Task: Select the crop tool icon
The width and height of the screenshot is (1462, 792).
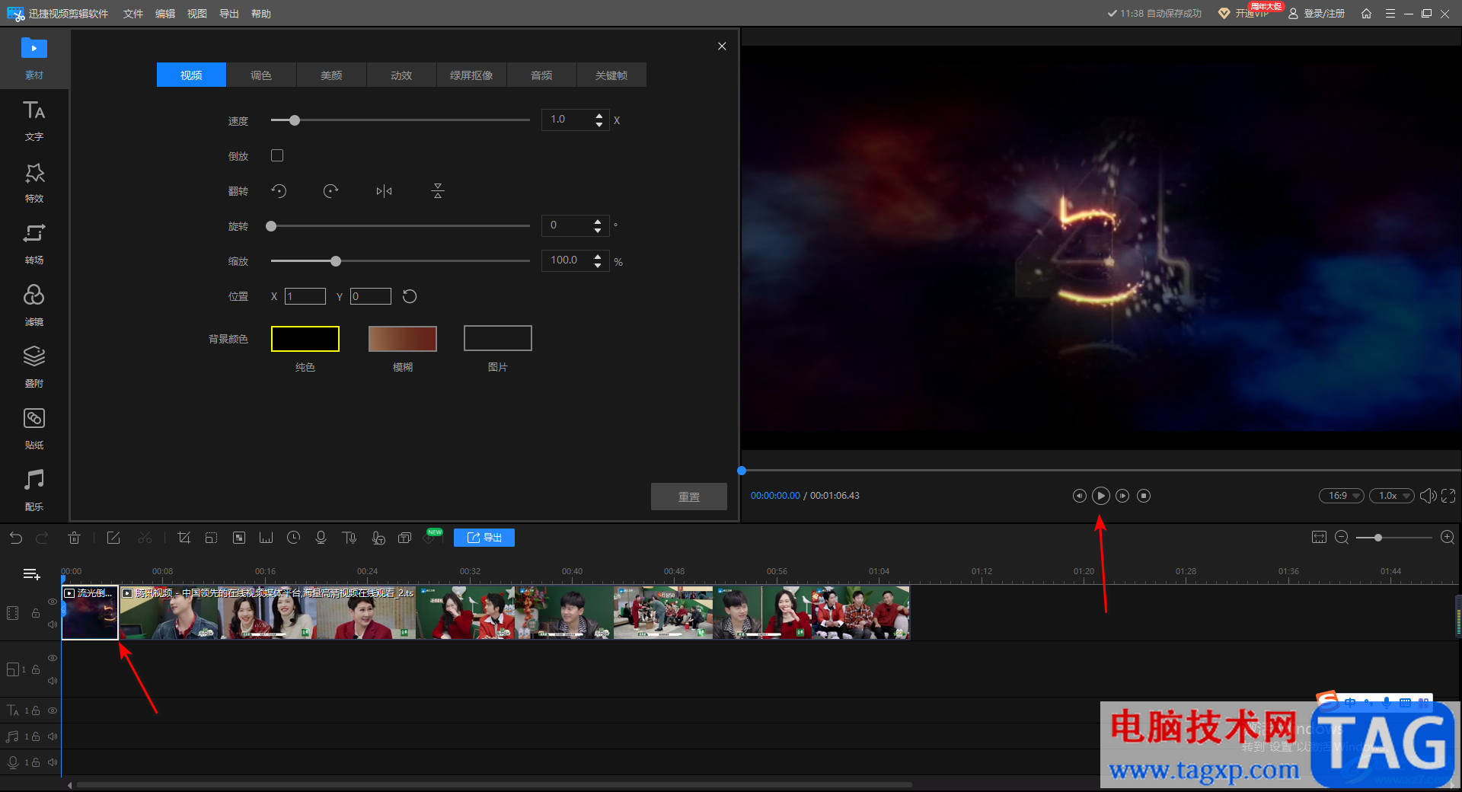Action: [x=184, y=538]
